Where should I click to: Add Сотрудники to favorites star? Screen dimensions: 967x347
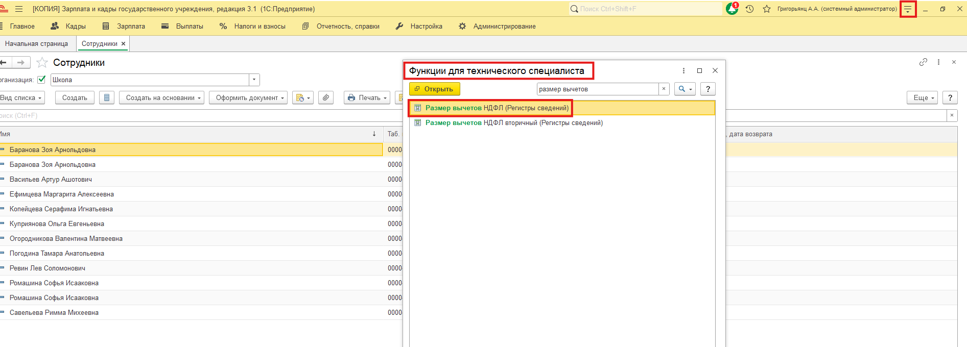[x=42, y=62]
